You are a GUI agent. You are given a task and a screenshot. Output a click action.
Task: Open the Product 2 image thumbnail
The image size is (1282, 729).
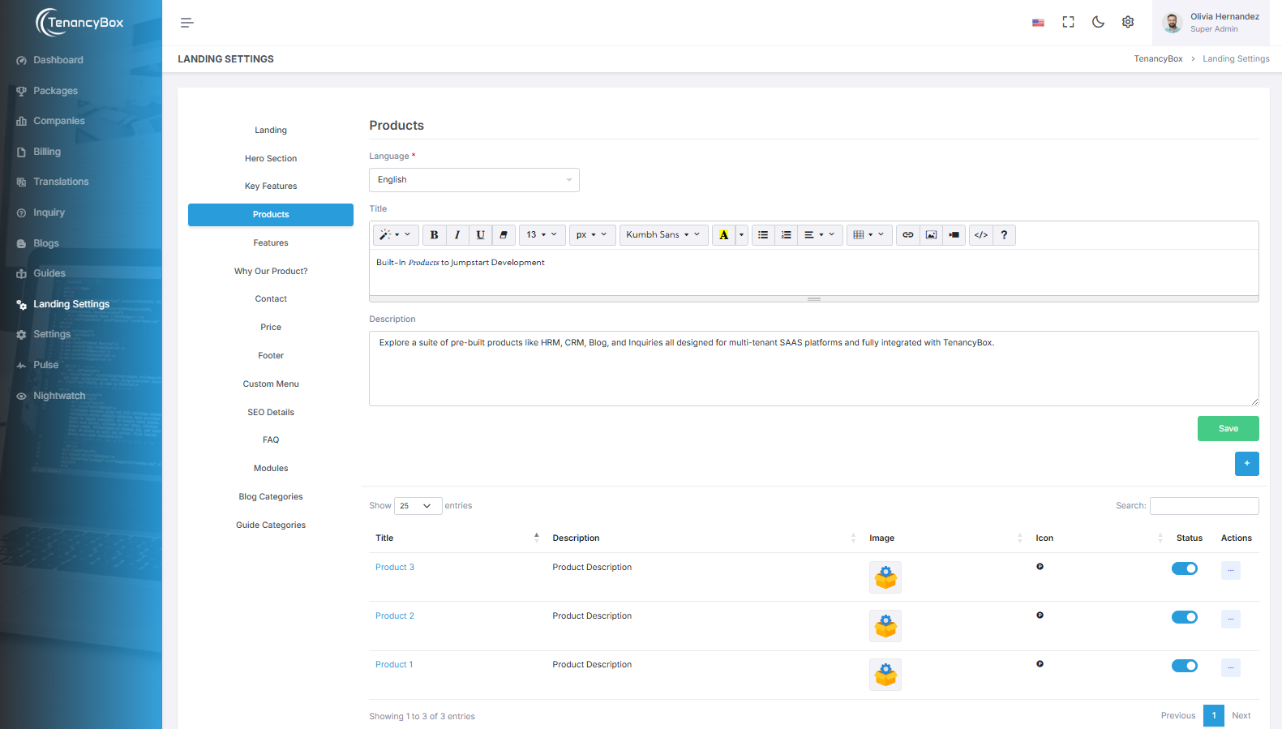885,626
